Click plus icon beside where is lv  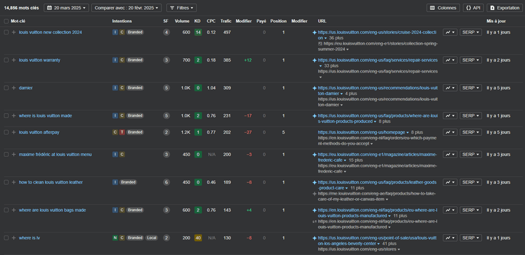point(14,238)
